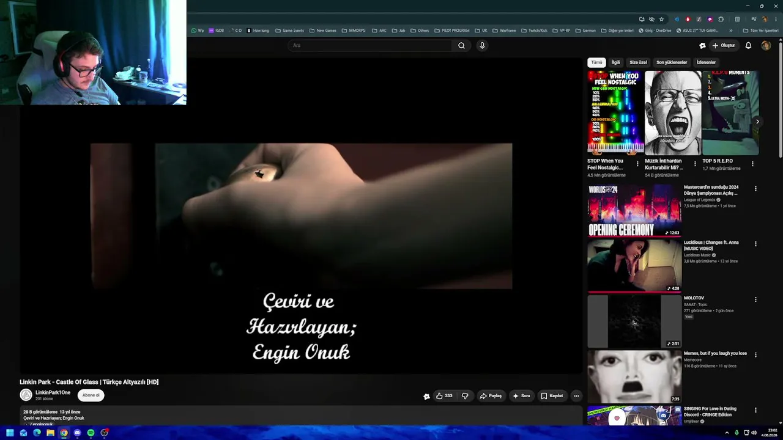Click the Kaydet save button

point(552,396)
